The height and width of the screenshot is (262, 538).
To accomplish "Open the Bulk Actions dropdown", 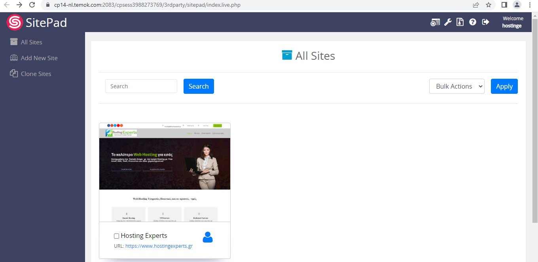I will tap(457, 86).
